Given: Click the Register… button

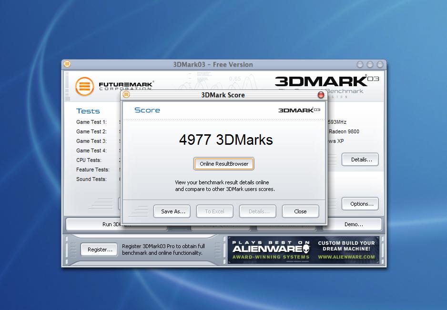Looking at the screenshot, I should (x=99, y=250).
